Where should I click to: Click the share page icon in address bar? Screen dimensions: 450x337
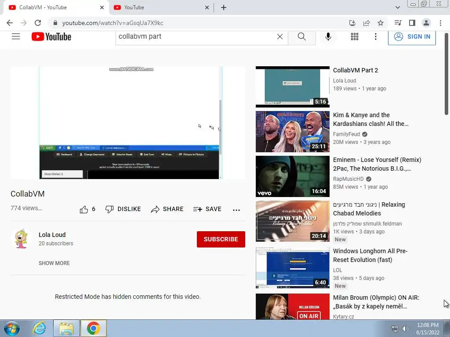pos(367,23)
